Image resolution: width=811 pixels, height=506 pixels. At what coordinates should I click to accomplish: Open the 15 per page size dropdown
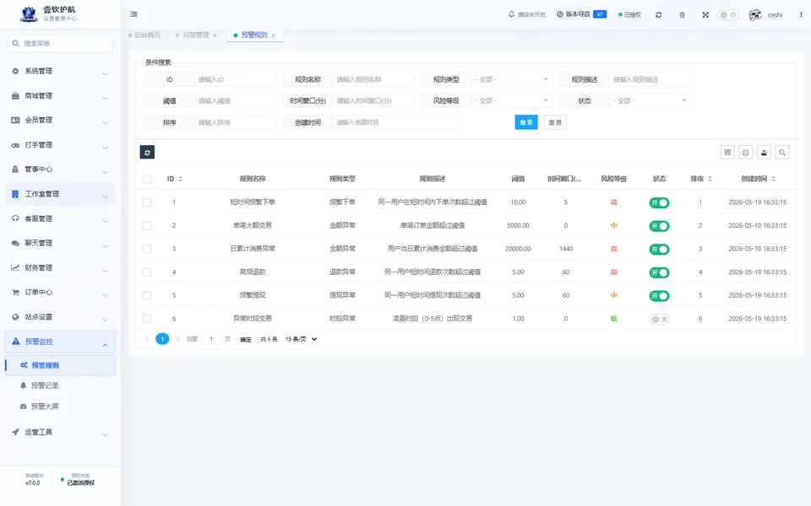(x=301, y=339)
